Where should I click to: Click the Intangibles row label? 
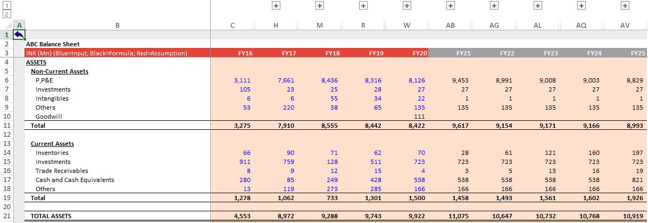[x=52, y=98]
